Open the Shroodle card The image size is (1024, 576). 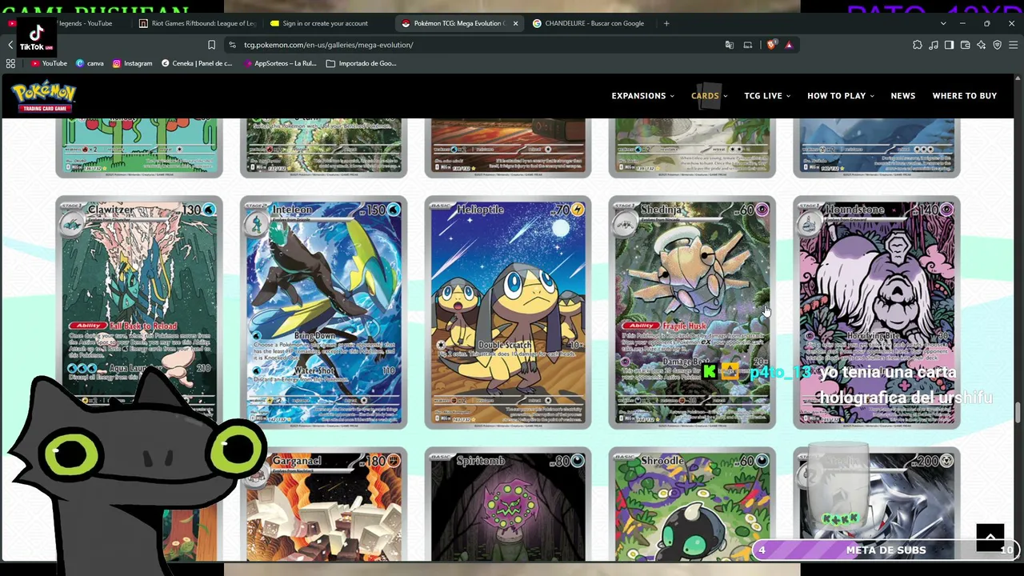[x=692, y=504]
